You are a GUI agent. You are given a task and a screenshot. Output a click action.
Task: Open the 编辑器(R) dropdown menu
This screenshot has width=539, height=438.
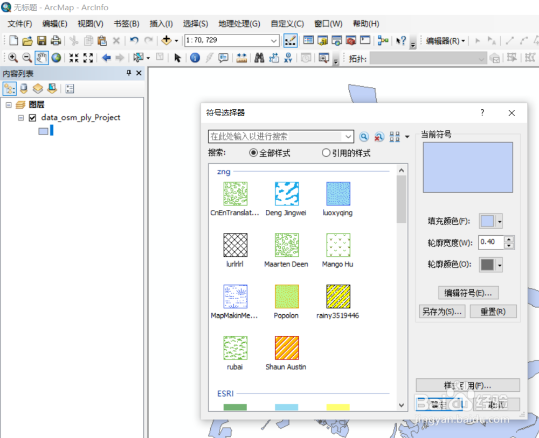(x=445, y=41)
